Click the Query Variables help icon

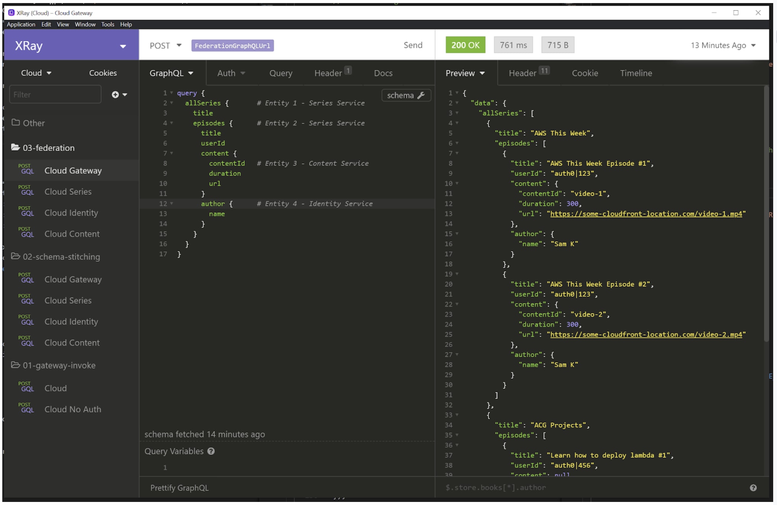[211, 451]
